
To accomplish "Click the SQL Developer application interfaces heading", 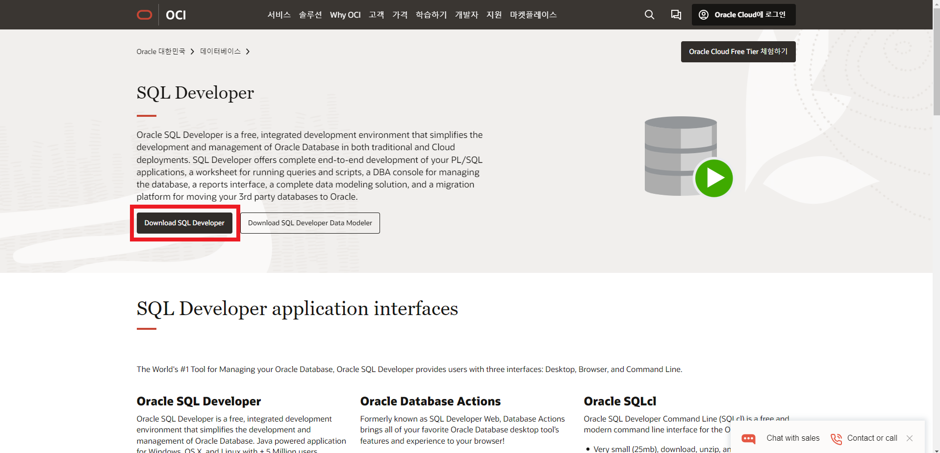I will click(297, 309).
